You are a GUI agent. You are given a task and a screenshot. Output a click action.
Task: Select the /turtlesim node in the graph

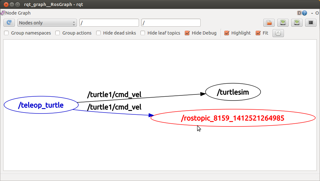tap(233, 92)
